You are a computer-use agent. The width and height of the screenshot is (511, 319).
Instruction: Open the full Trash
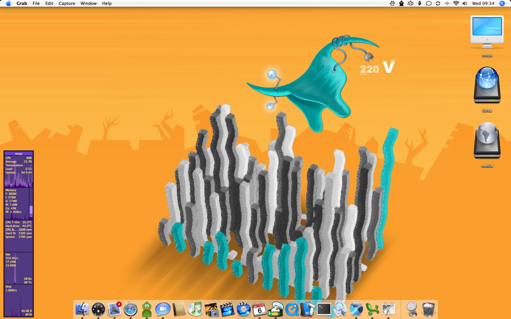pos(429,309)
